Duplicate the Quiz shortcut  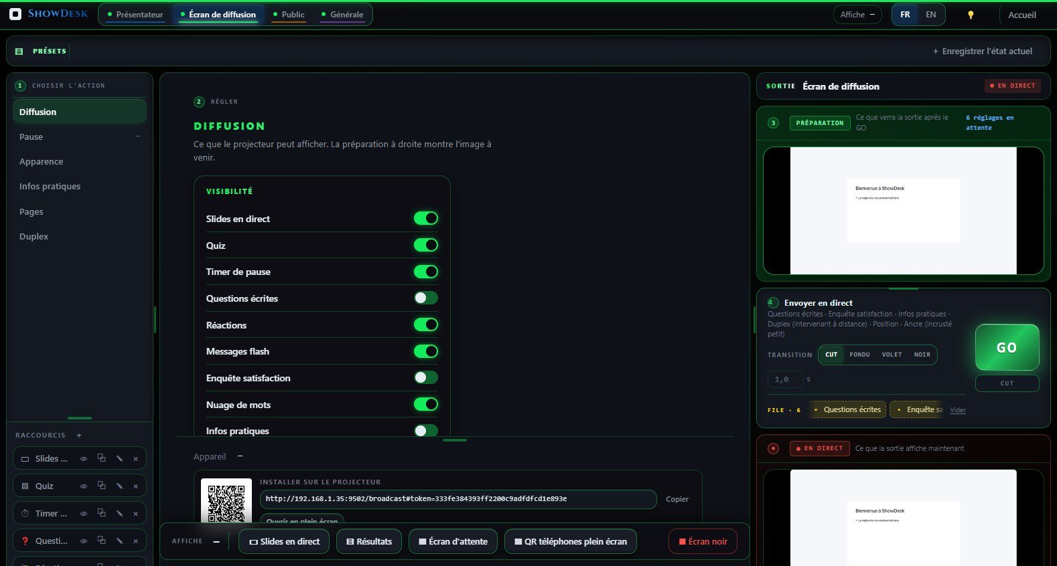(x=102, y=486)
